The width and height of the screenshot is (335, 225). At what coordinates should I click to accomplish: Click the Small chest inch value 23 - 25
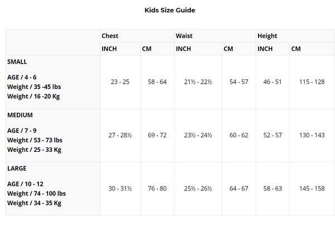pyautogui.click(x=120, y=82)
